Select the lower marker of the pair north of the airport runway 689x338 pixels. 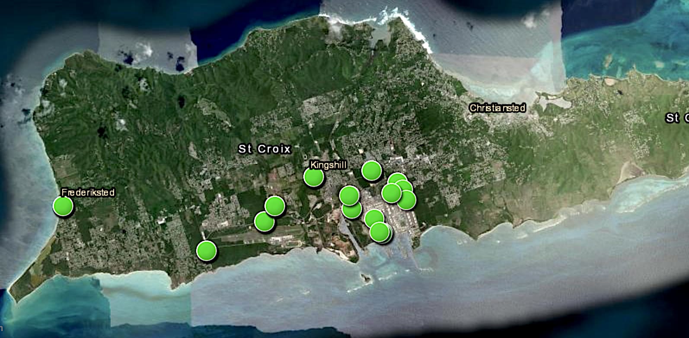[x=264, y=222]
